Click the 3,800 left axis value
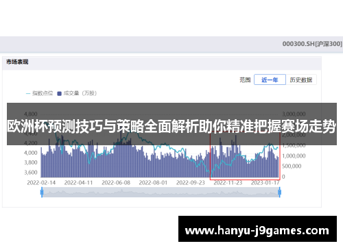This screenshot has height=248, width=343. [x=31, y=162]
